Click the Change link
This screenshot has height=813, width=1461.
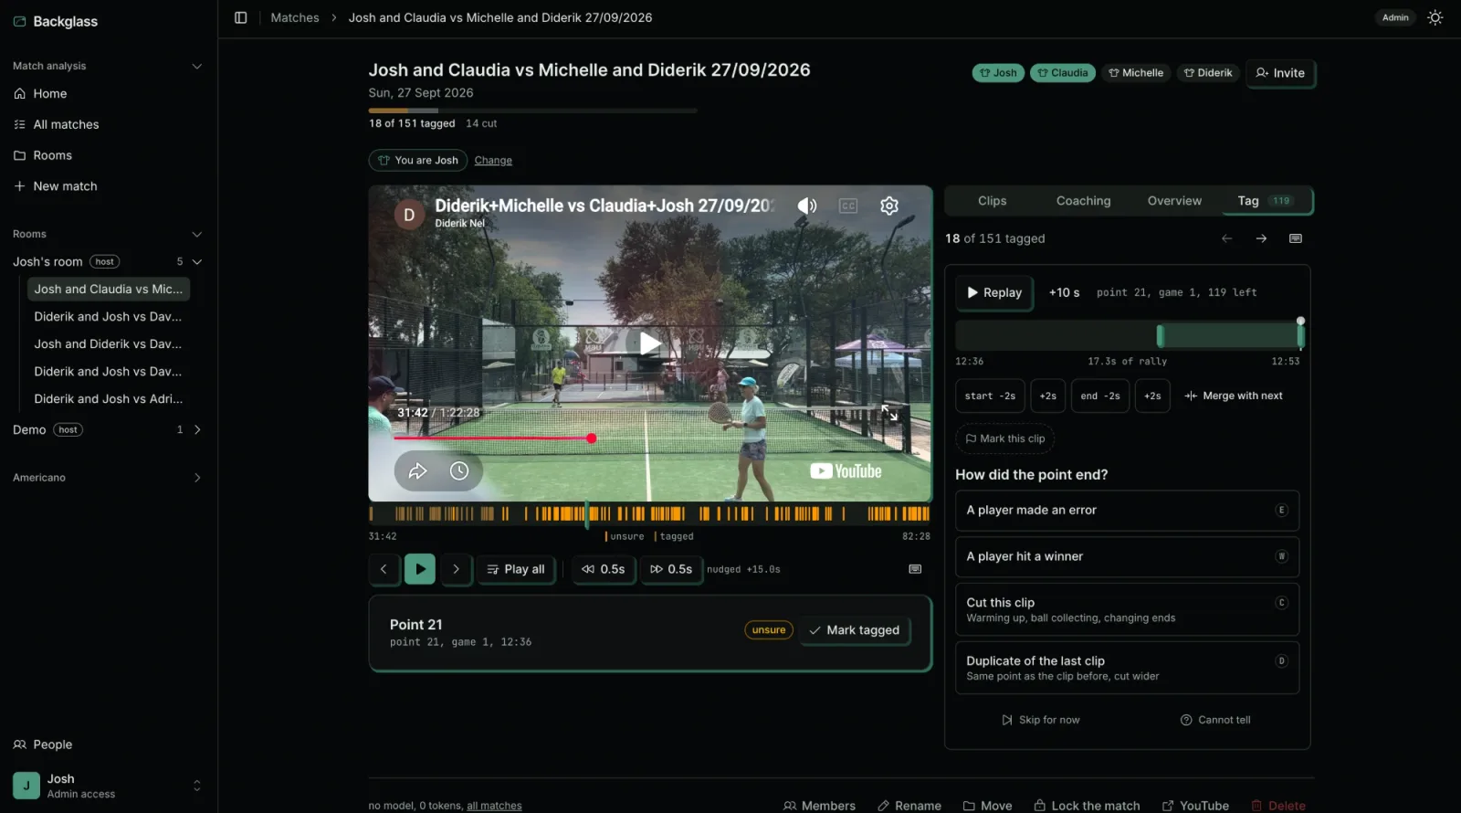pos(493,161)
